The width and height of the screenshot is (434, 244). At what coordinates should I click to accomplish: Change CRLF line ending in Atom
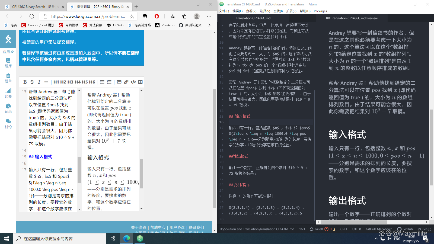(344, 229)
